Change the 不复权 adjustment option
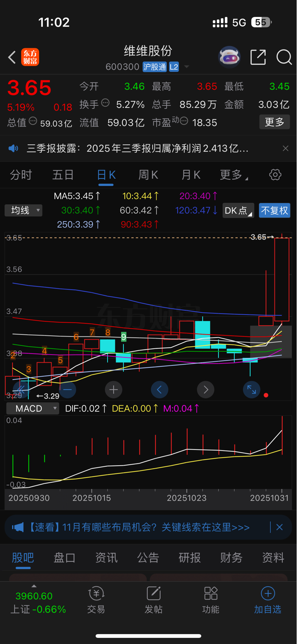 click(275, 210)
